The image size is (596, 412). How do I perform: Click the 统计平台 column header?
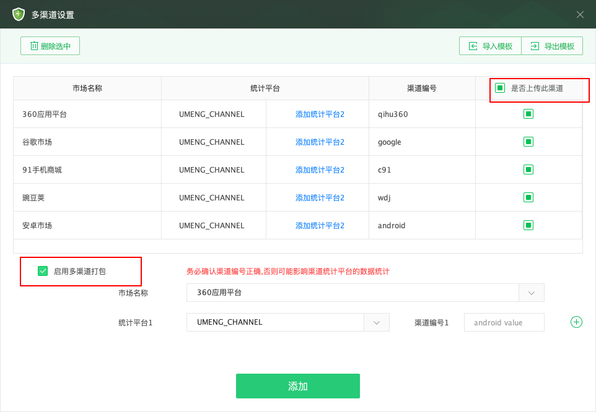[265, 88]
